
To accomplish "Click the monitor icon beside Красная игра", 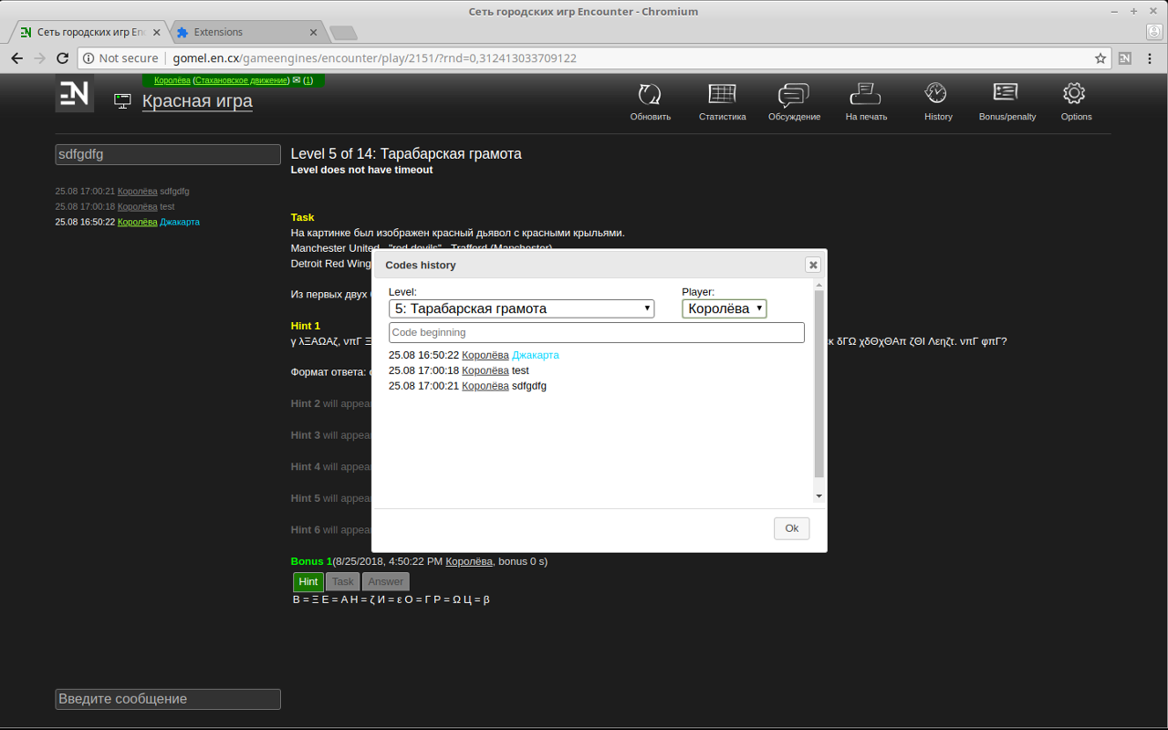I will [x=122, y=101].
